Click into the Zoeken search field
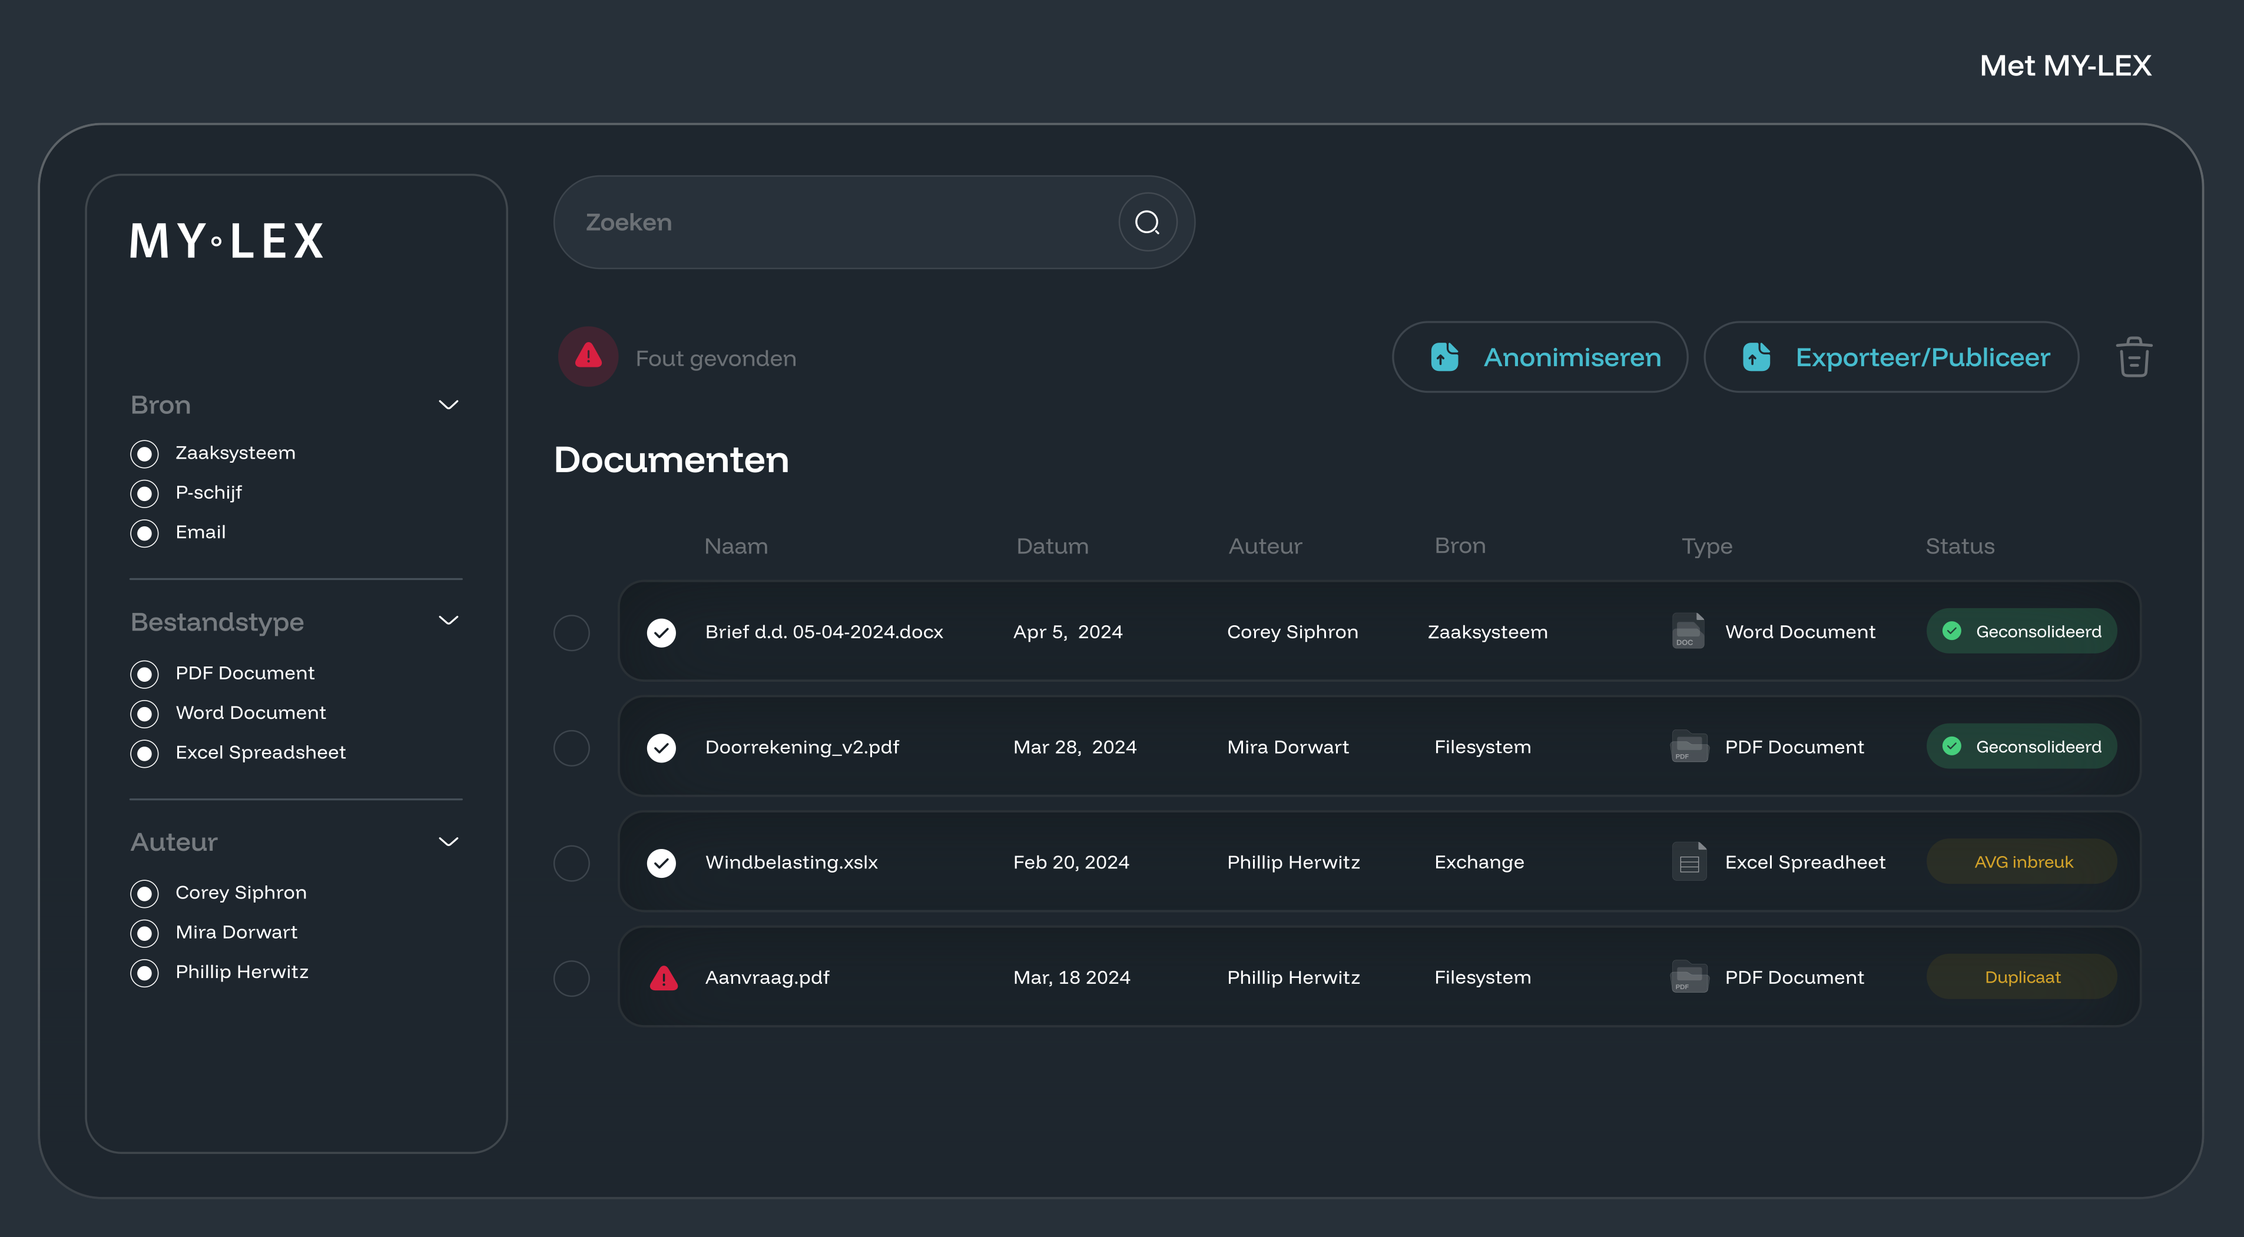Screen dimensions: 2244x1237 (836, 223)
